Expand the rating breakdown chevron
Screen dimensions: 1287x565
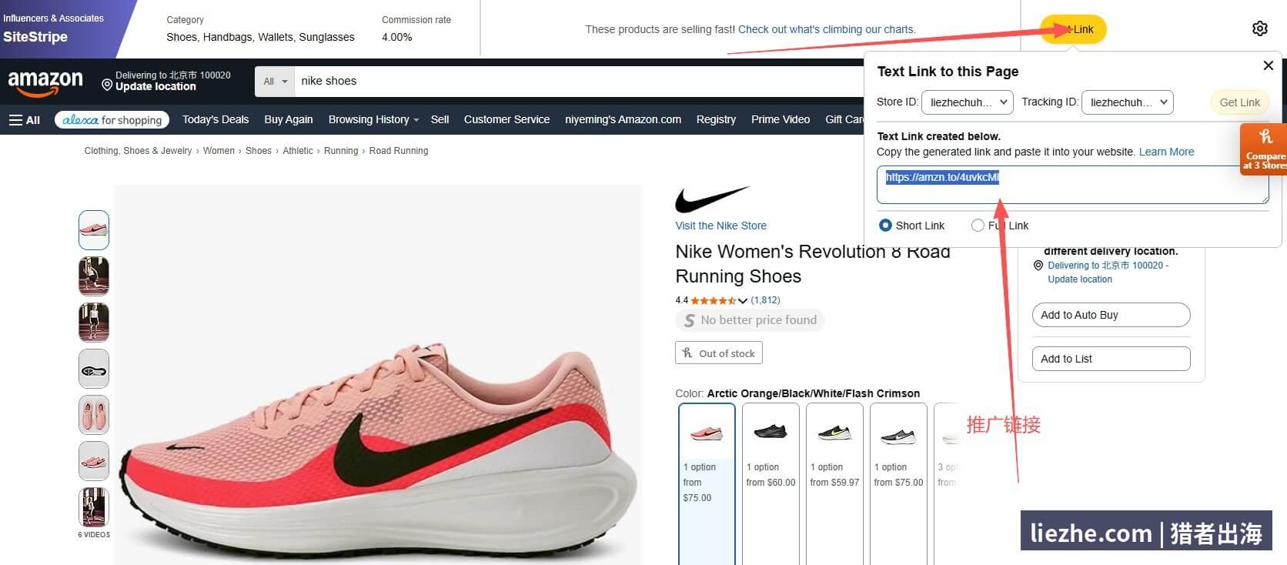(x=743, y=301)
